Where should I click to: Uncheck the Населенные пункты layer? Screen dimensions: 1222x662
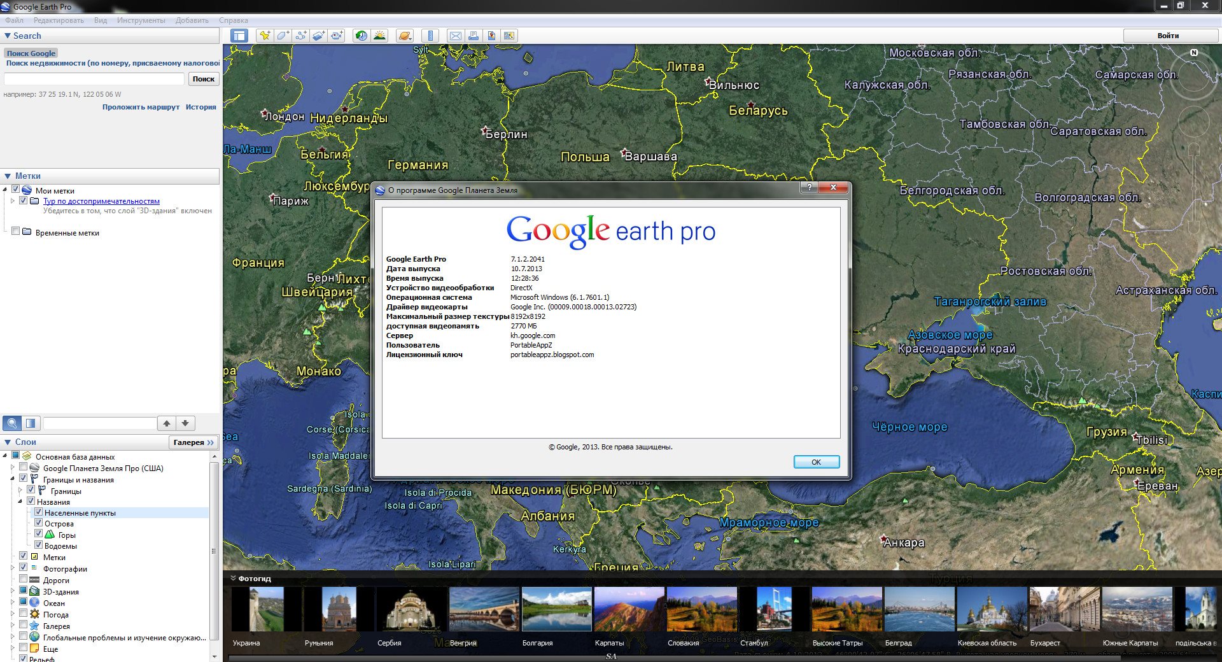pos(39,512)
